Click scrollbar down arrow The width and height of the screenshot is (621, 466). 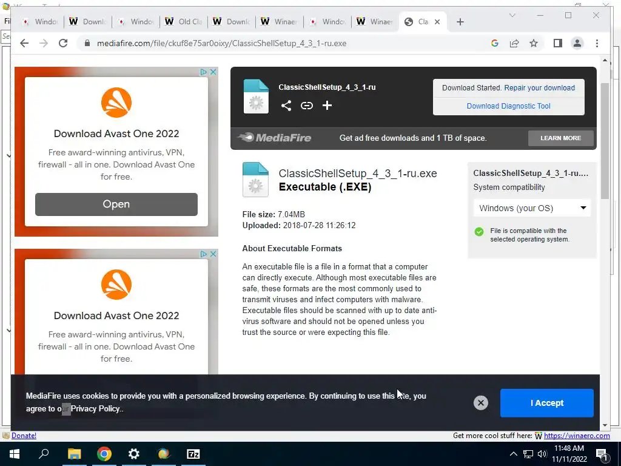(x=605, y=425)
